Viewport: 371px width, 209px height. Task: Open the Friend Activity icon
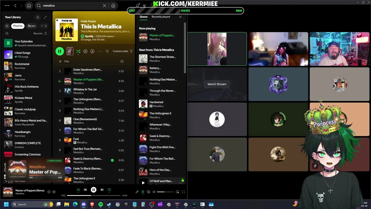(144, 6)
